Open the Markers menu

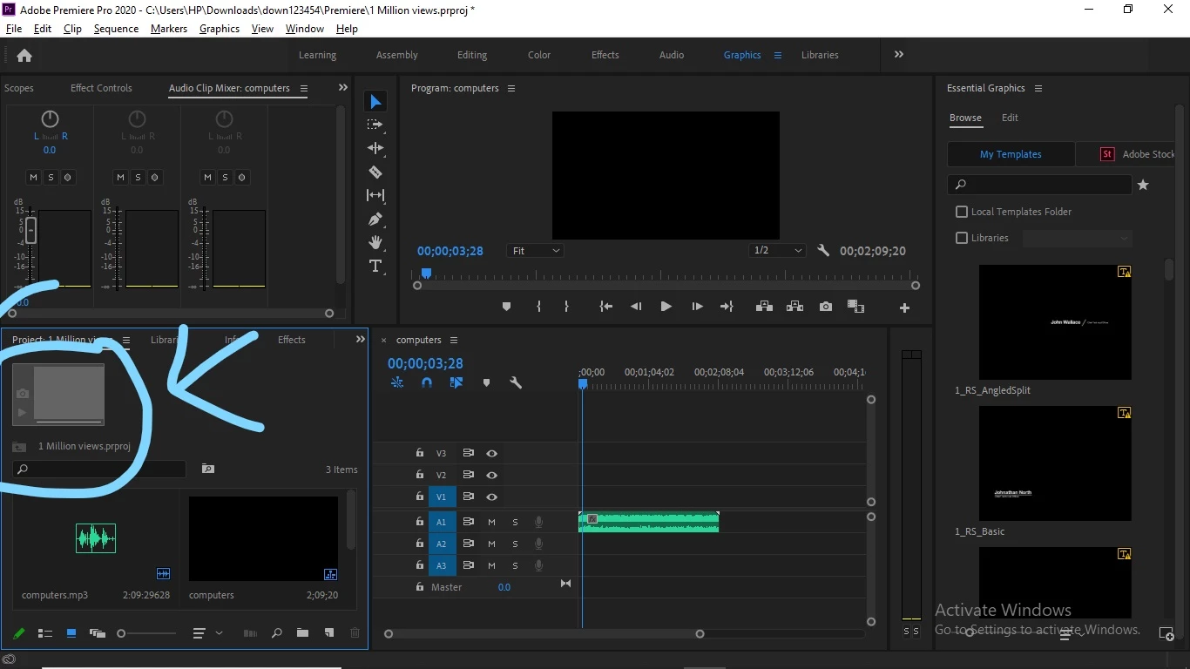coord(168,29)
